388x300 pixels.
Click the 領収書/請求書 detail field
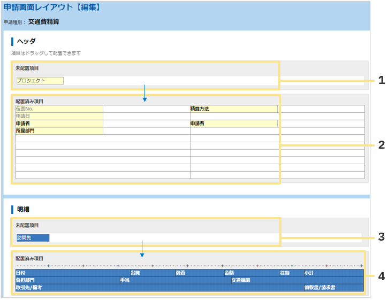click(x=333, y=288)
